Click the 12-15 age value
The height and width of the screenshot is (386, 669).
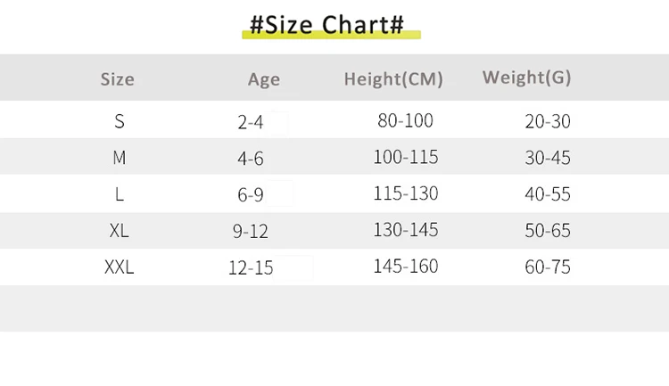(x=251, y=267)
